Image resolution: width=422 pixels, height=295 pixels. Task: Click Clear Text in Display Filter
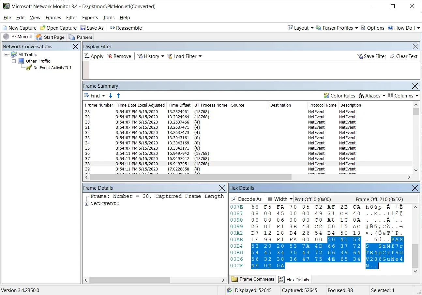[403, 56]
